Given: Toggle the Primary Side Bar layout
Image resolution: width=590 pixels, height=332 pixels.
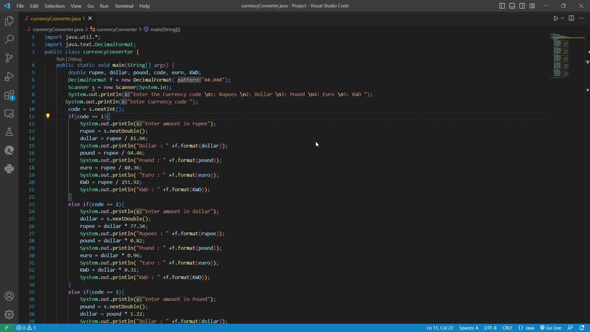Looking at the screenshot, I should (502, 6).
